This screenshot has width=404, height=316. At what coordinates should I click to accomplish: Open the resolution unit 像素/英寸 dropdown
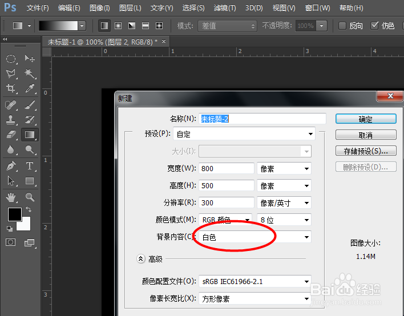click(x=284, y=202)
